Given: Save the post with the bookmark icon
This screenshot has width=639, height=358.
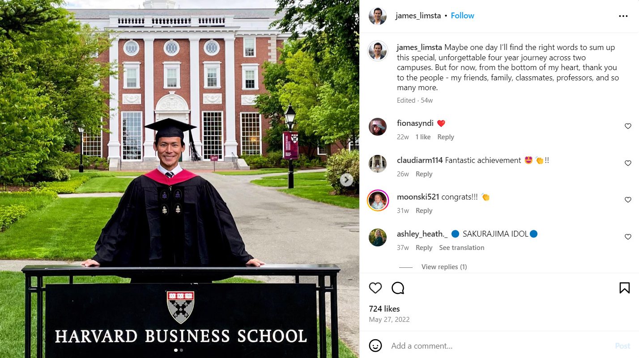Looking at the screenshot, I should tap(624, 288).
